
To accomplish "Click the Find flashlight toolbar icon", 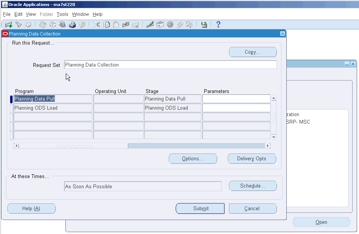I will click(x=18, y=25).
